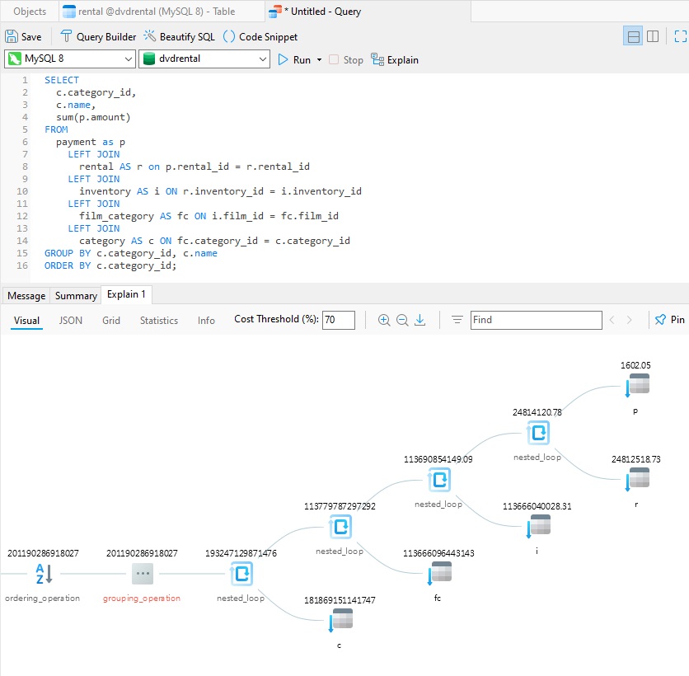Click the Save icon
This screenshot has width=689, height=676.
(x=12, y=36)
